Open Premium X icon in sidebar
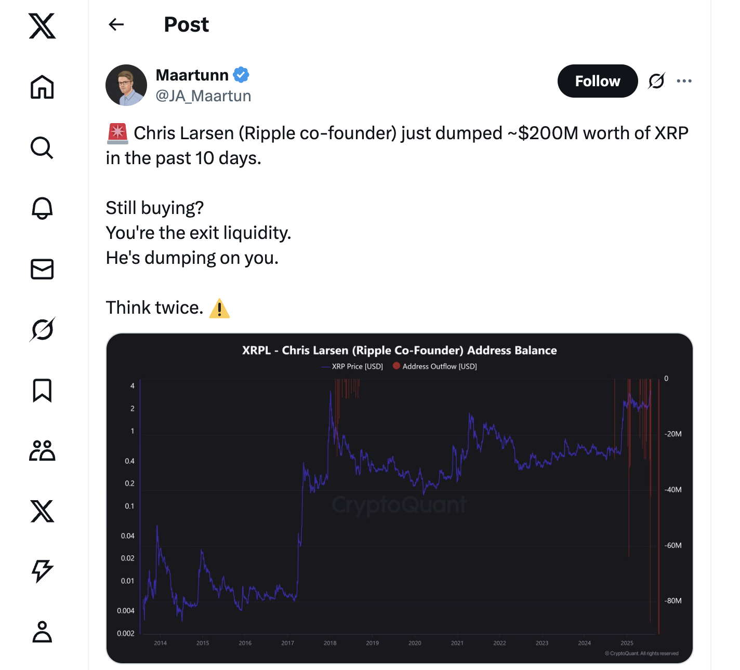The width and height of the screenshot is (740, 670). 42,511
